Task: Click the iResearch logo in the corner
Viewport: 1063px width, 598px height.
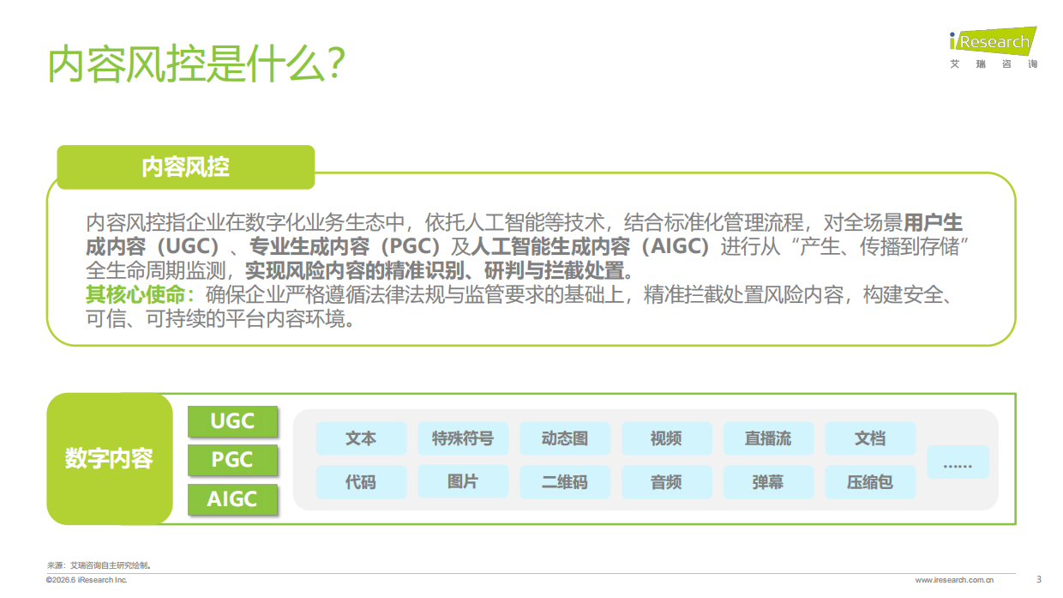Action: click(x=992, y=42)
